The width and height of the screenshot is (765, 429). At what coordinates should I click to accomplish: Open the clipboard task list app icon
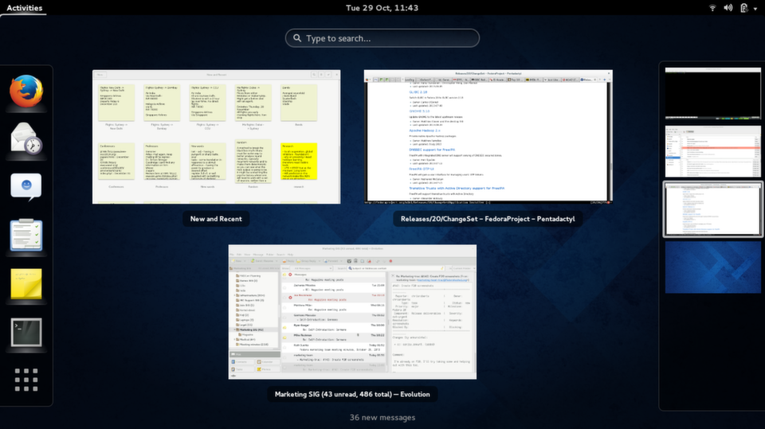pos(26,235)
